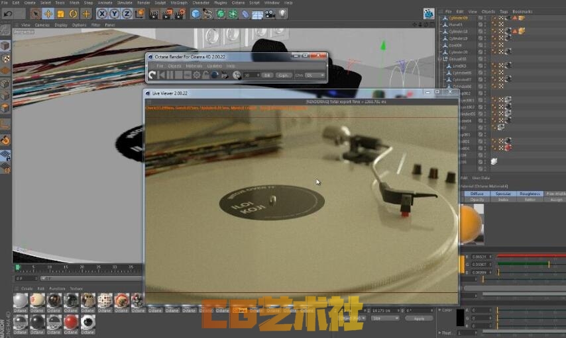
Task: Toggle enable checkbox for Cylinder19
Action: click(480, 38)
